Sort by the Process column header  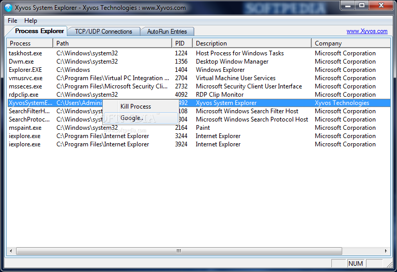point(30,43)
